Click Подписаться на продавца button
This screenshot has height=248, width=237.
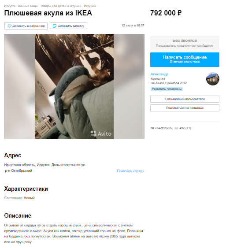[185, 108]
